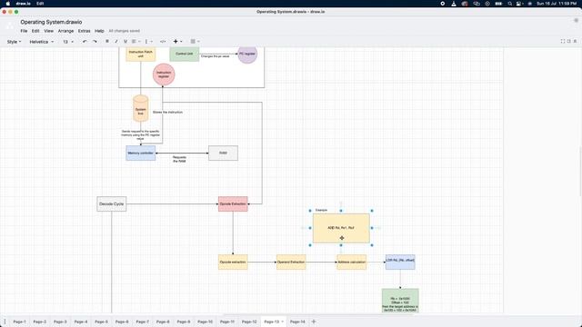Toggle underline text formatting
This screenshot has width=582, height=327.
[x=125, y=42]
